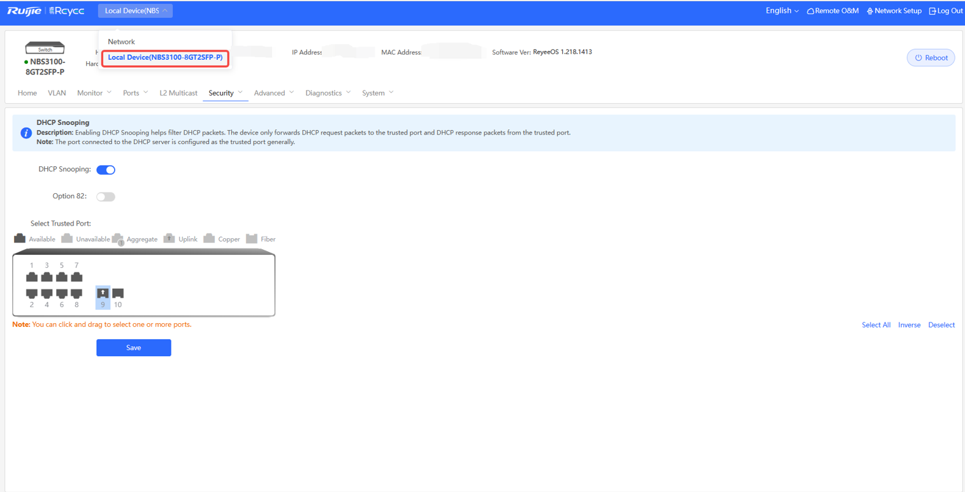The width and height of the screenshot is (965, 492).
Task: Expand the Security menu dropdown
Action: tap(225, 93)
